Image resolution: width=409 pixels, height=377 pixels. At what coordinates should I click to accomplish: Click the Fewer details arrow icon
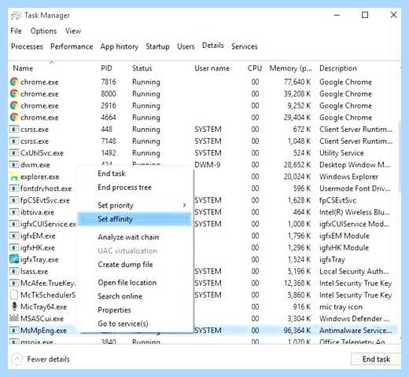[x=17, y=359]
